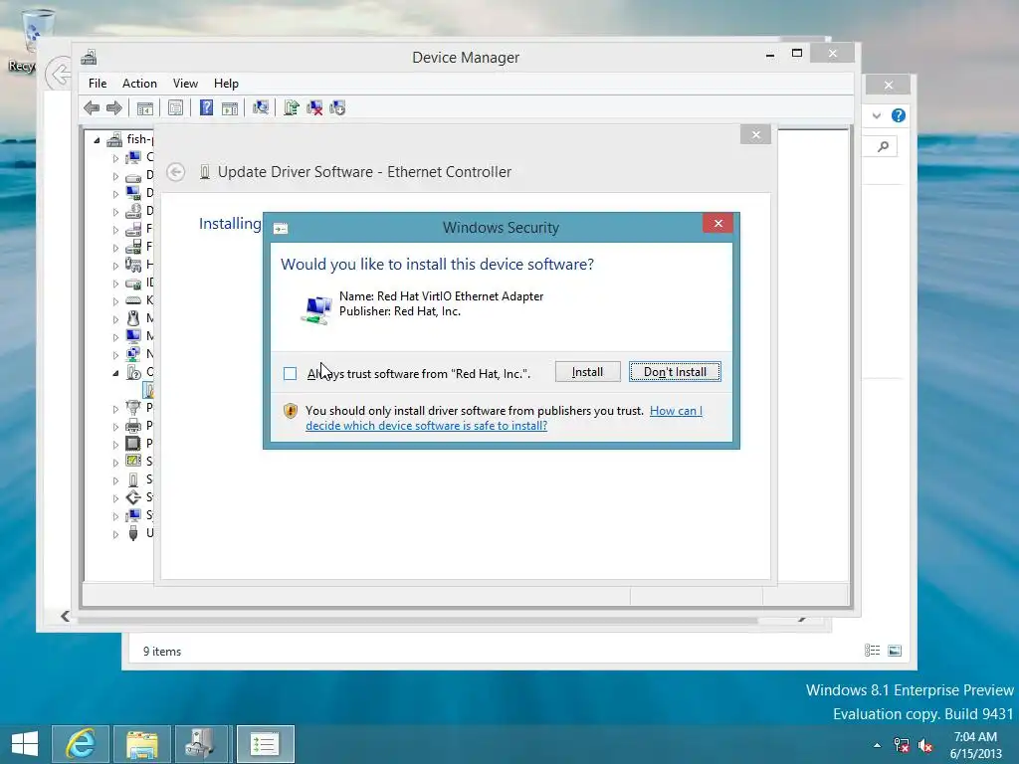Select the processor chip category icon in the tree

click(133, 444)
